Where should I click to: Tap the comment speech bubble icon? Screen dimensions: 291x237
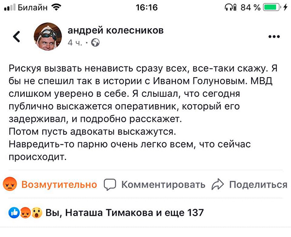tap(111, 185)
